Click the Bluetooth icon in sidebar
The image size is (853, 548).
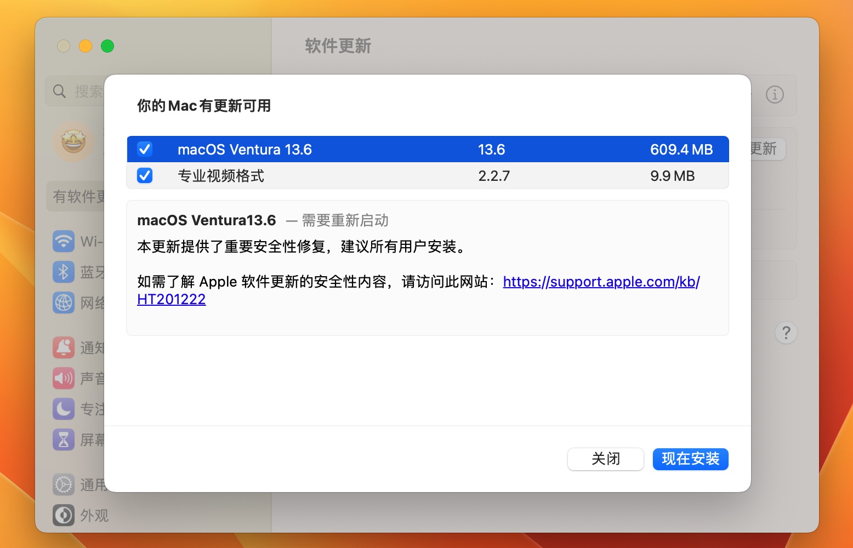[64, 272]
